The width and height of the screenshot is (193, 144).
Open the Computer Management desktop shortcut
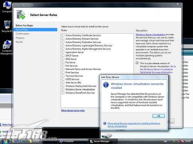point(7,47)
